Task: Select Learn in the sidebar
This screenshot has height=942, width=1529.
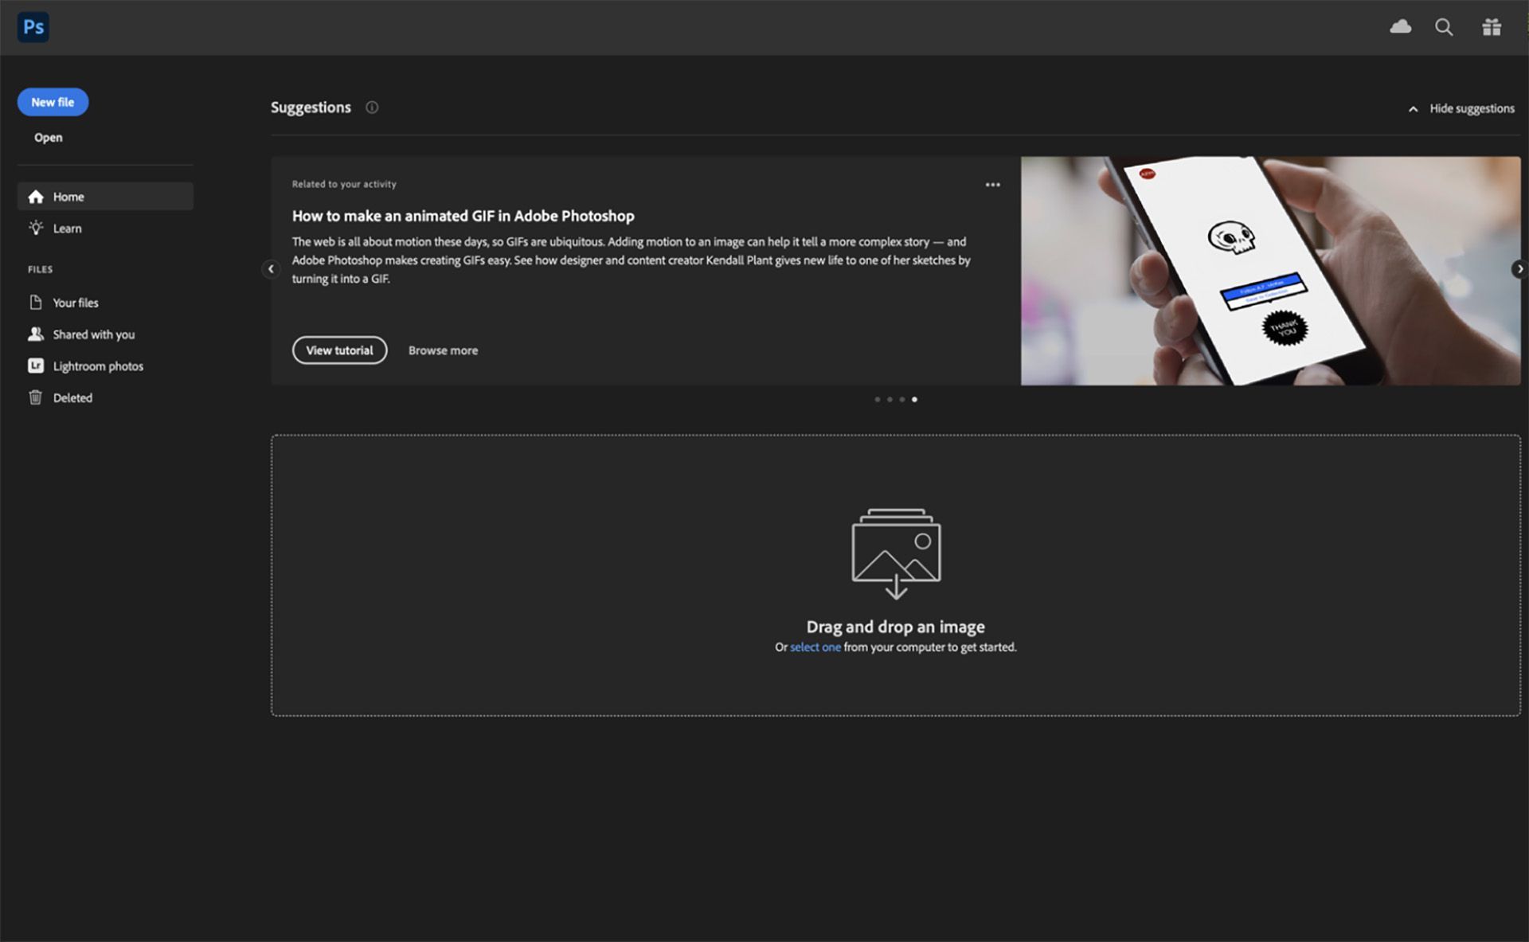Action: tap(105, 229)
